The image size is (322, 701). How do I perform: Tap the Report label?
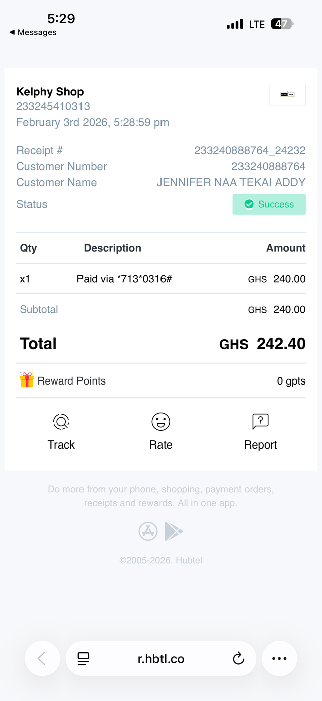(260, 444)
